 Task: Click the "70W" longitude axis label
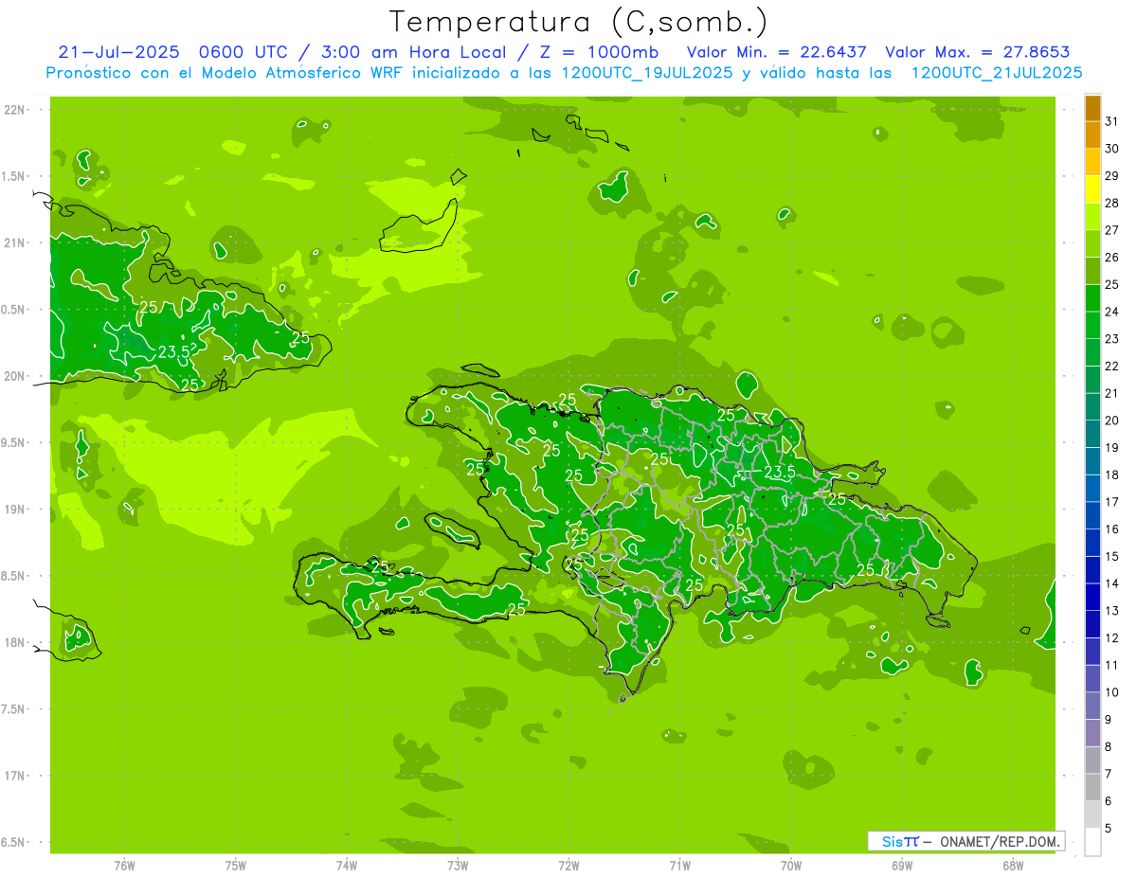791,865
